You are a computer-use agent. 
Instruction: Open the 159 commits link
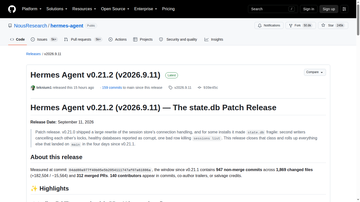(x=112, y=88)
